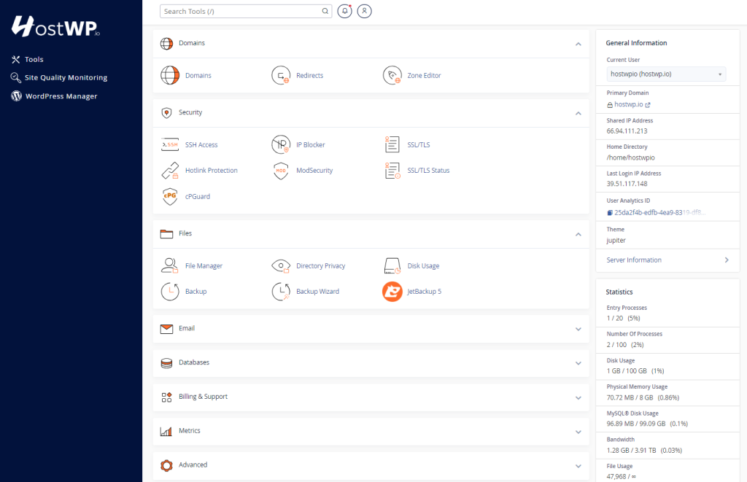Viewport: 747px width, 482px height.
Task: Visit the hostwp.io primary domain link
Action: tap(632, 104)
